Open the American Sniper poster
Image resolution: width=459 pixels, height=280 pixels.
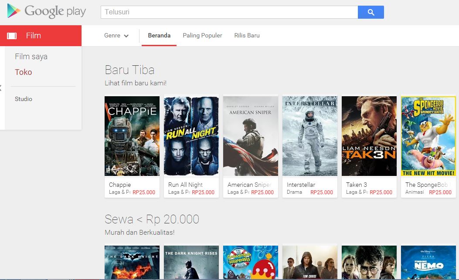pos(251,136)
